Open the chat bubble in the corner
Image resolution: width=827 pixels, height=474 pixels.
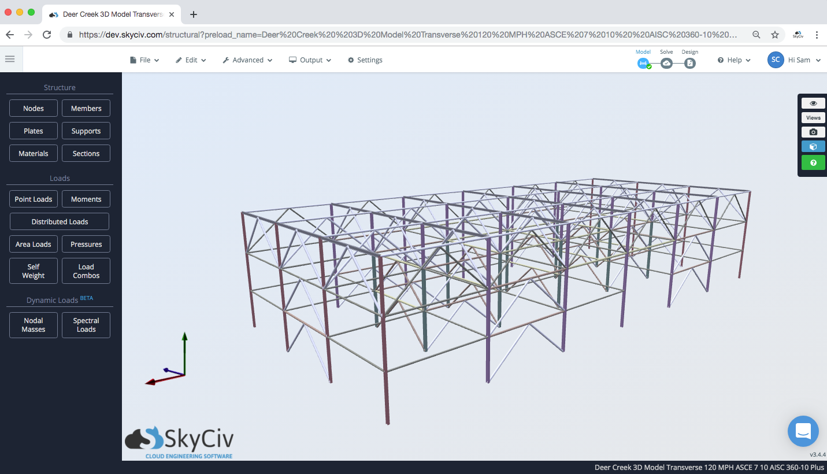click(803, 431)
